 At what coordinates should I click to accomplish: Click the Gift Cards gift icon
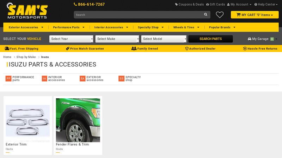point(208,5)
